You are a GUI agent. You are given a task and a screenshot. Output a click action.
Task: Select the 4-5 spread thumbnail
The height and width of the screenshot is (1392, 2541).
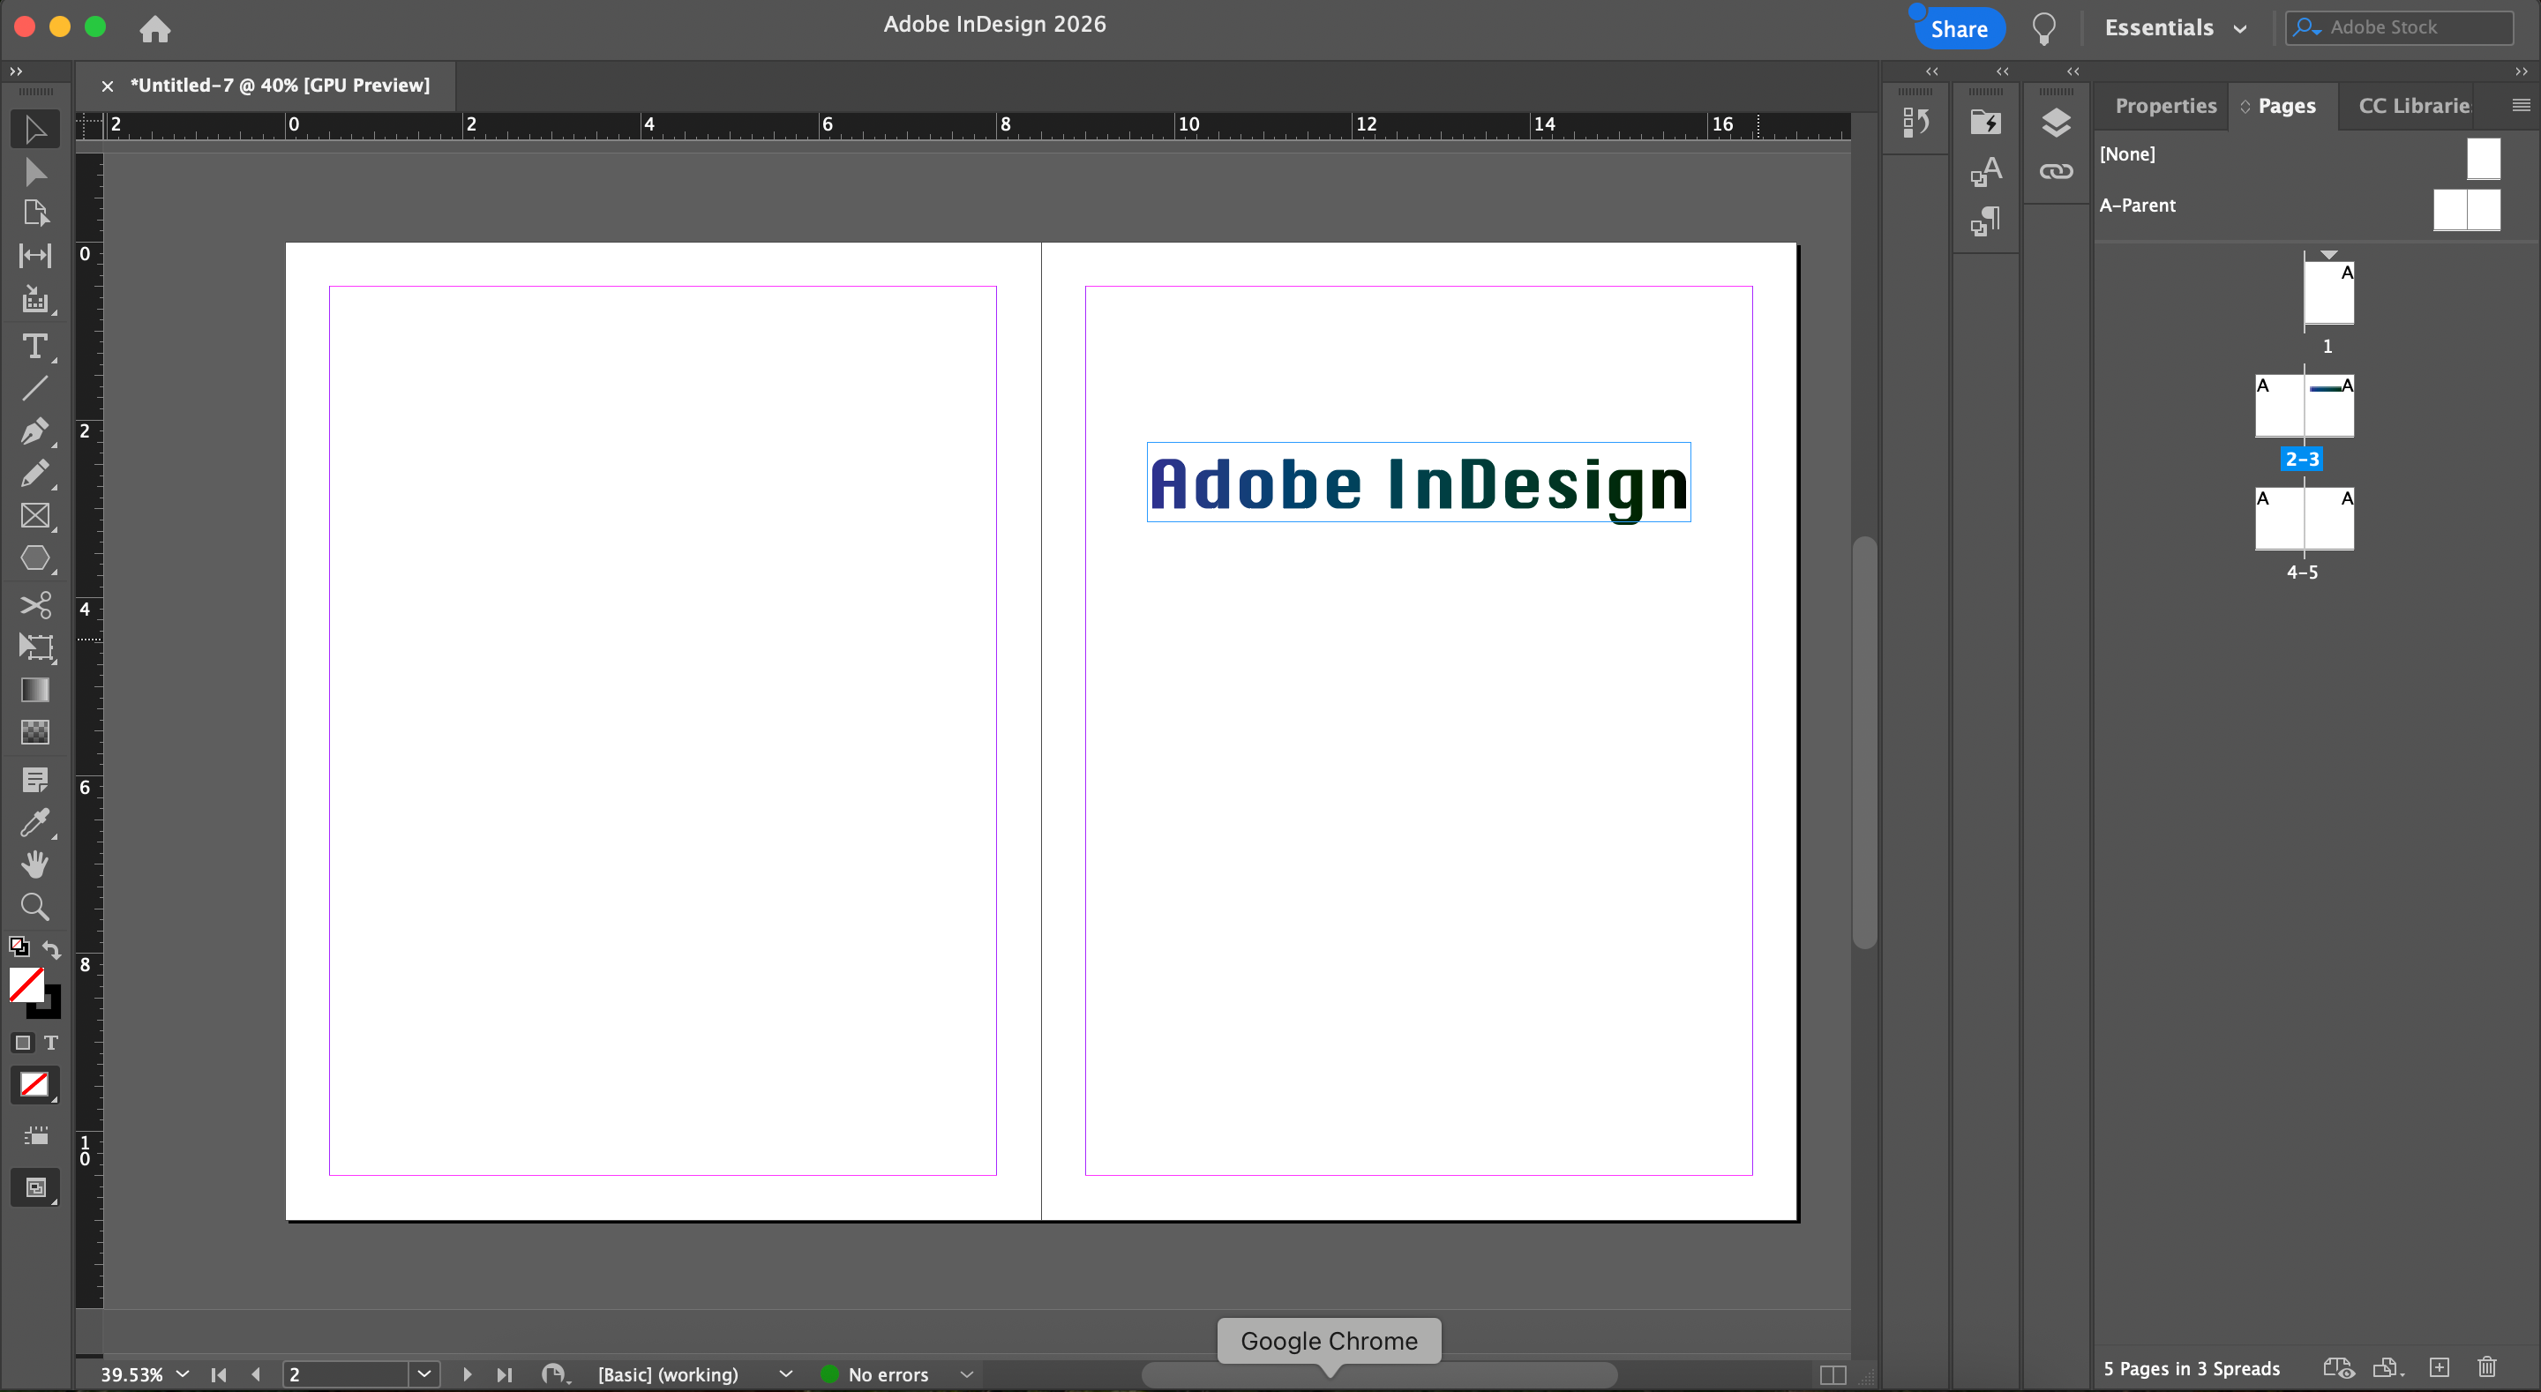point(2304,518)
